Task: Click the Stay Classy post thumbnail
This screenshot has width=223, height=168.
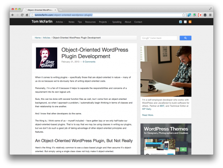Action: pyautogui.click(x=47, y=58)
